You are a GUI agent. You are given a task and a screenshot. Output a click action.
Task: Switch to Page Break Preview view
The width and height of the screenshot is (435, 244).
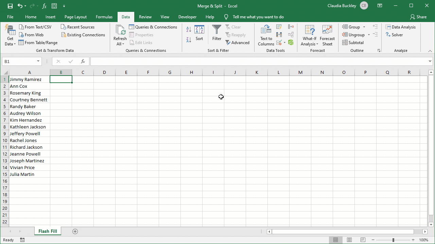pos(362,240)
